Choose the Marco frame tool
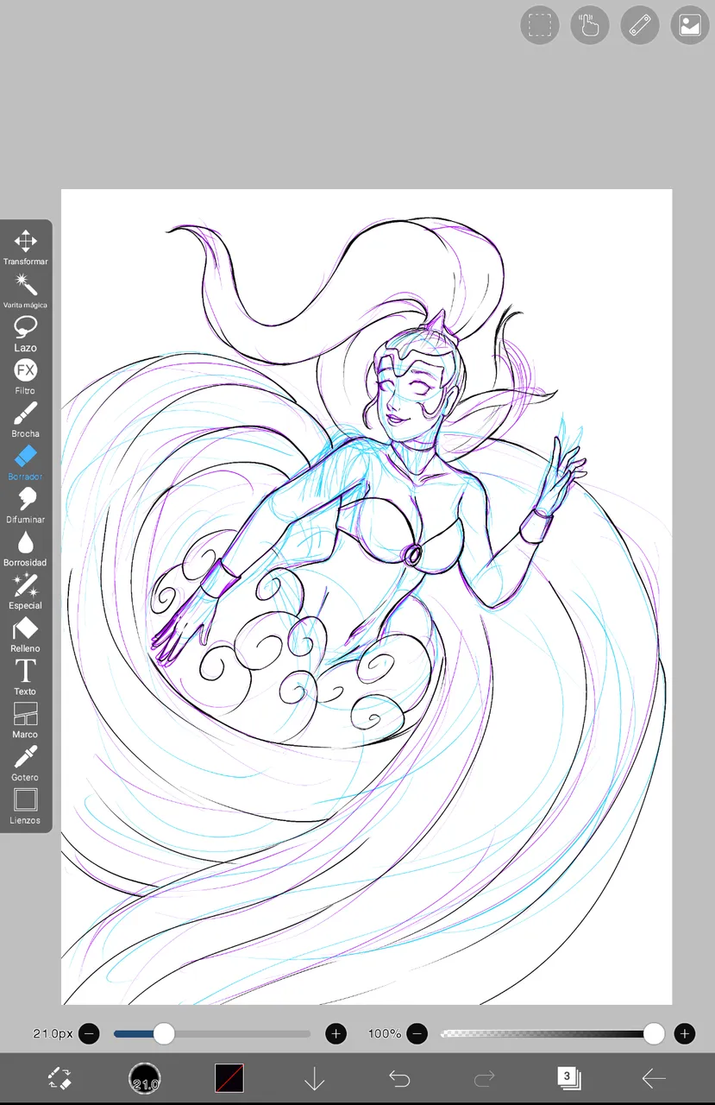The height and width of the screenshot is (1105, 715). pos(25,720)
